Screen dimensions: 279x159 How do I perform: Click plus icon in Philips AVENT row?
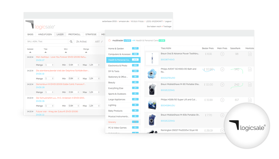(222, 69)
